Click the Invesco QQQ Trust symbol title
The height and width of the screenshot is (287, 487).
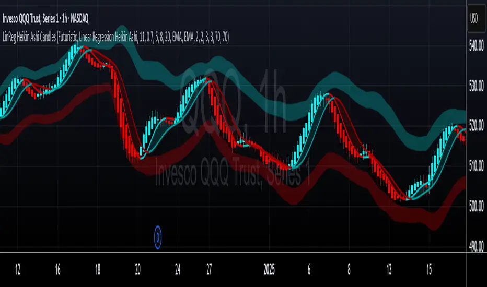(45, 19)
